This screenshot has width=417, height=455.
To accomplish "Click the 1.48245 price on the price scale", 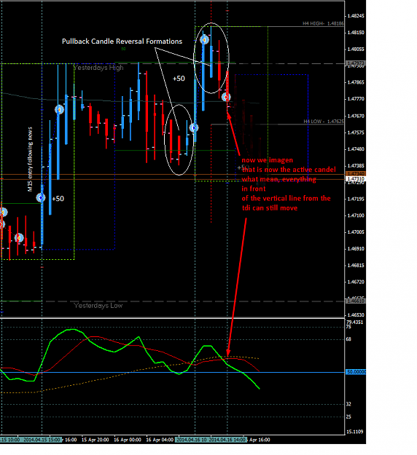I will (x=356, y=16).
